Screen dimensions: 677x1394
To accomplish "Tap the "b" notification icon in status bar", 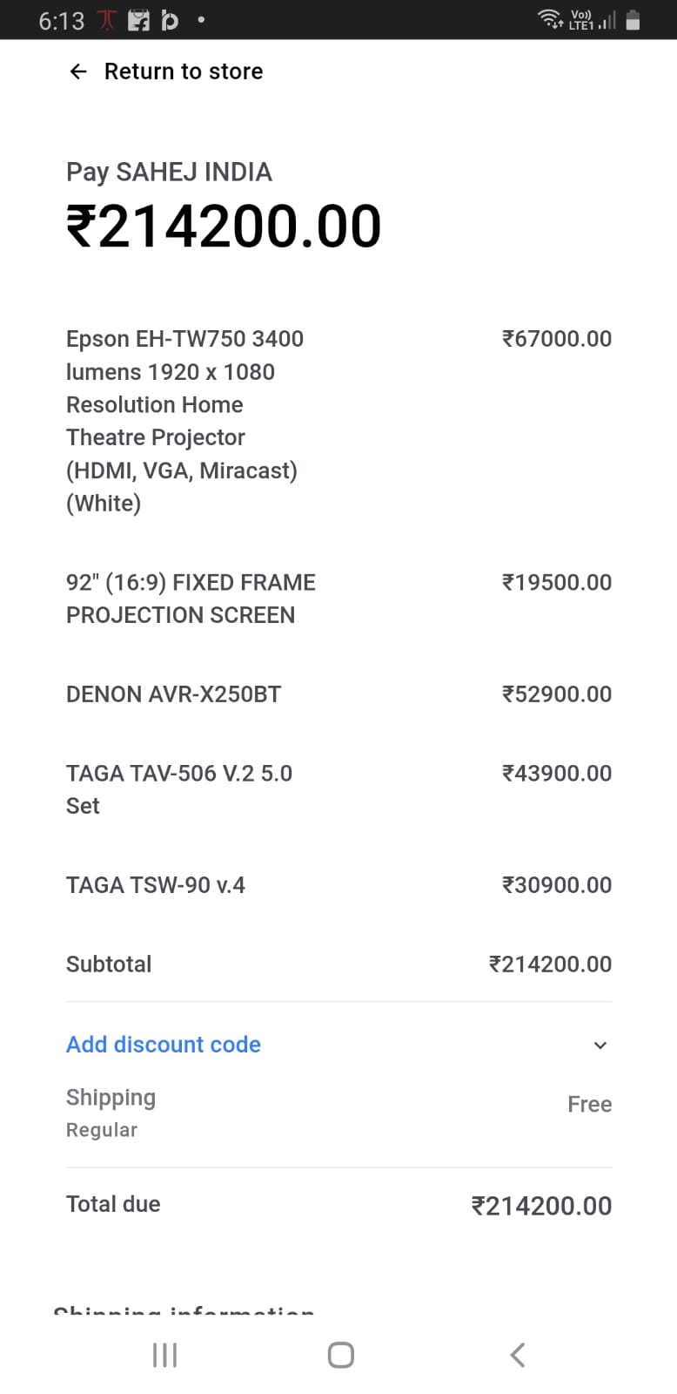I will 170,20.
